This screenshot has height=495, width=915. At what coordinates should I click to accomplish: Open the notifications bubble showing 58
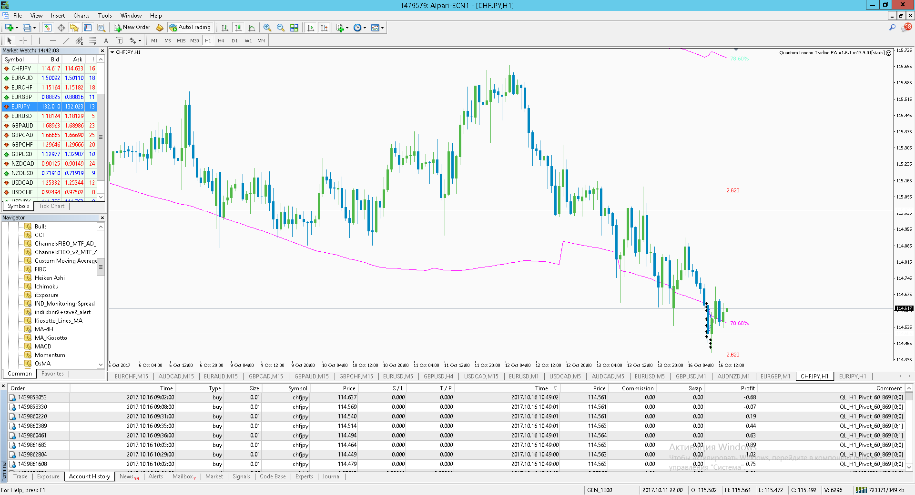pos(907,28)
